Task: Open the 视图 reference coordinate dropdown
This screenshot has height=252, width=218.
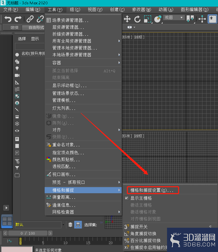Action: point(174,18)
